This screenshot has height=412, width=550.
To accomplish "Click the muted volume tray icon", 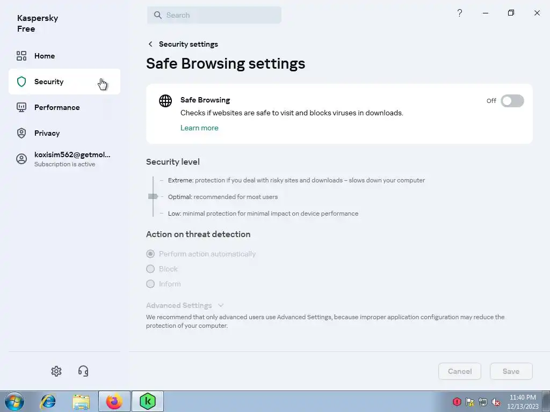I will 496,401.
